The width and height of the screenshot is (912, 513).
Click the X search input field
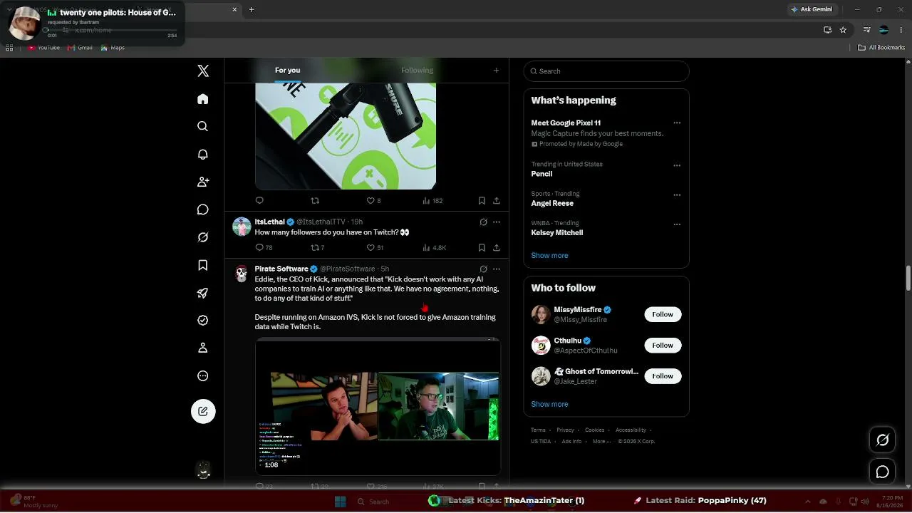click(x=606, y=71)
